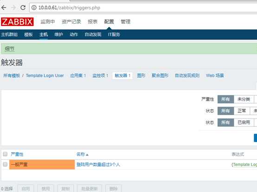Select 所有 in the 严重性 filter
This screenshot has width=257, height=192.
pos(225,99)
